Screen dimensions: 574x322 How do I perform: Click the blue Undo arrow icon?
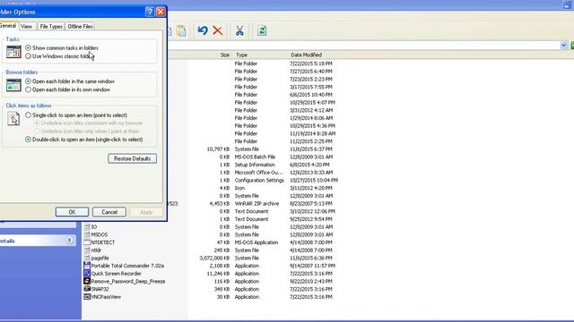pyautogui.click(x=203, y=30)
